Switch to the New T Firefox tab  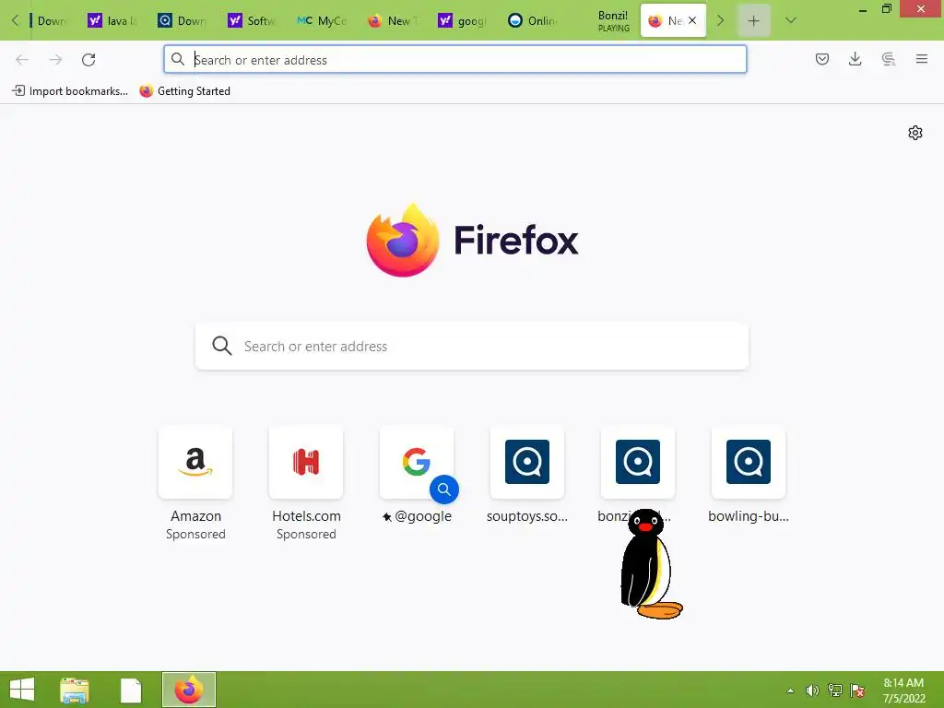[x=392, y=21]
